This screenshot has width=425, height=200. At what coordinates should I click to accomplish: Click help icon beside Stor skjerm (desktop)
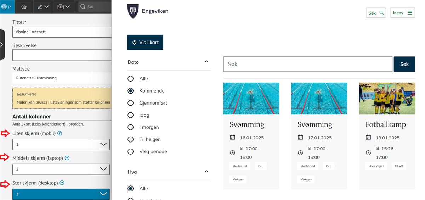point(62,183)
